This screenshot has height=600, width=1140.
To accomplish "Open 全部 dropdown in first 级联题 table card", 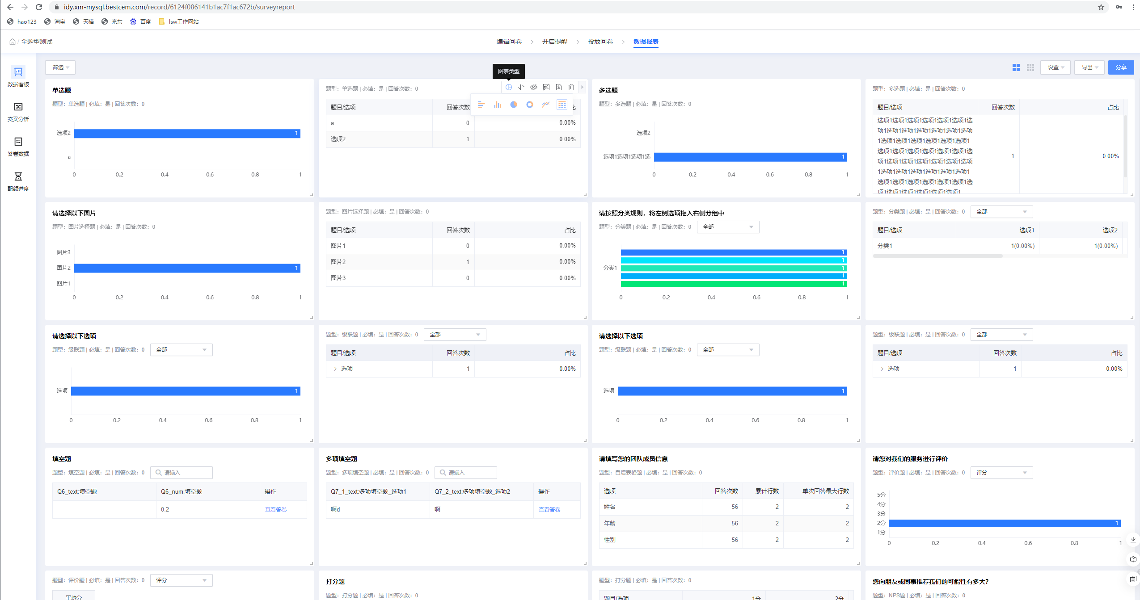I will pos(455,335).
